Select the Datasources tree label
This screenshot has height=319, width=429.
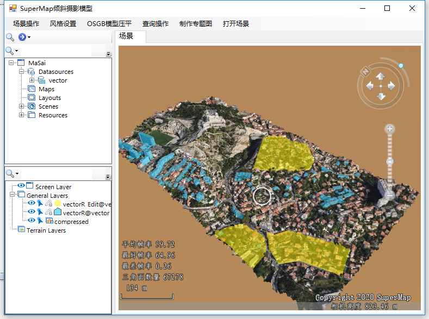56,72
